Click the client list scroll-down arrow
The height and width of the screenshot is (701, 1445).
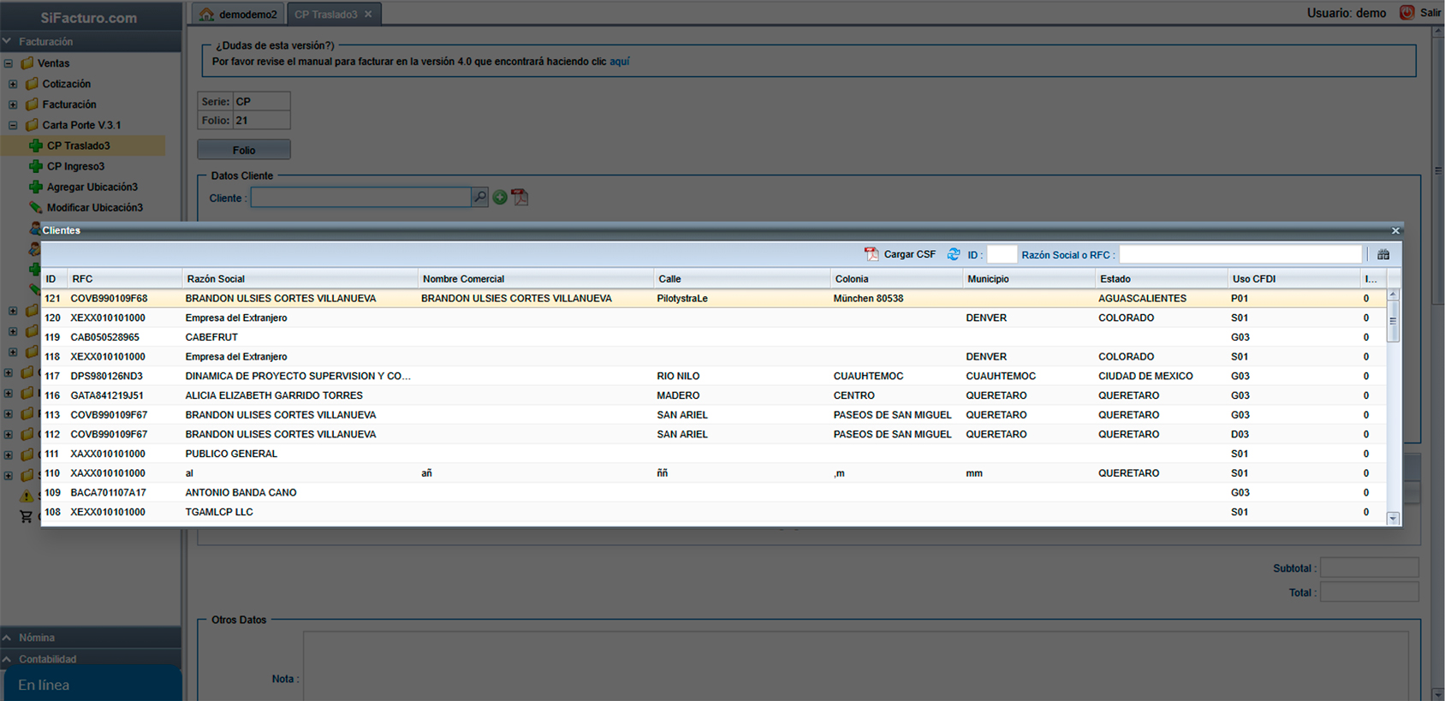click(x=1393, y=518)
